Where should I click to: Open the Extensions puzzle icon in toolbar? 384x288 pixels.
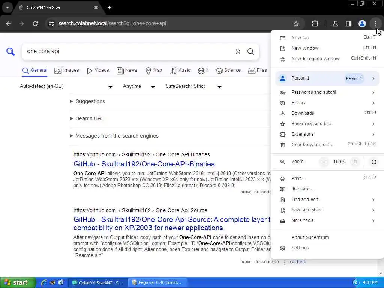(315, 24)
